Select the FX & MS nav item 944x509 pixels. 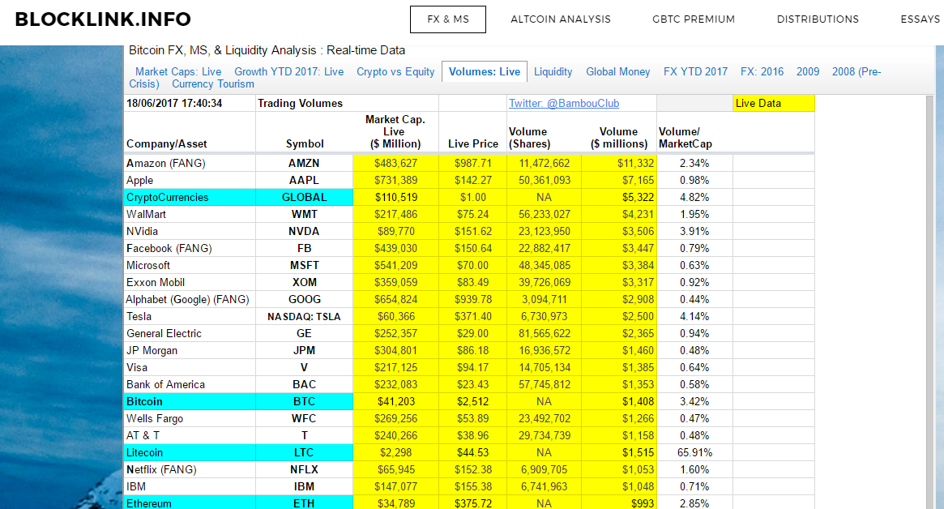448,19
